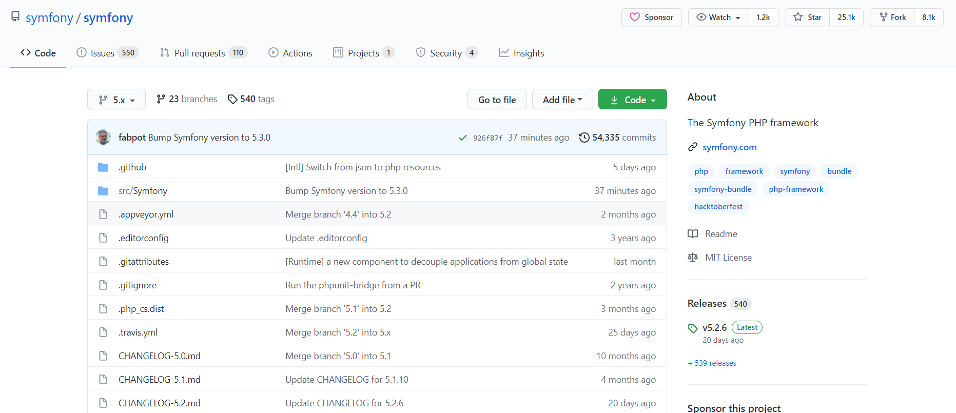956x413 pixels.
Task: Open the symfony repository name link in header
Action: [108, 18]
